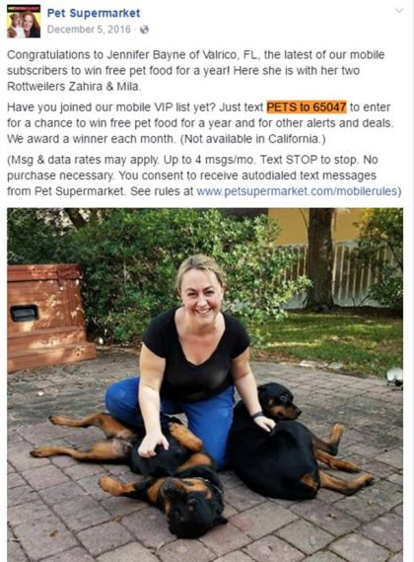The image size is (414, 562).
Task: Click the 'Not available in California' note
Action: tap(252, 139)
